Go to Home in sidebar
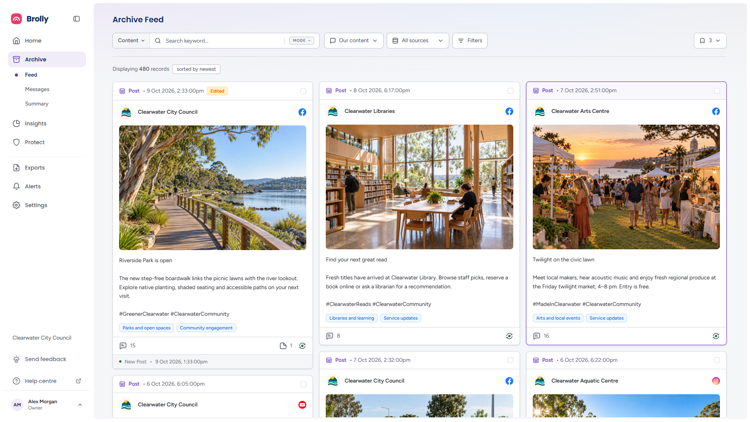 [47, 41]
